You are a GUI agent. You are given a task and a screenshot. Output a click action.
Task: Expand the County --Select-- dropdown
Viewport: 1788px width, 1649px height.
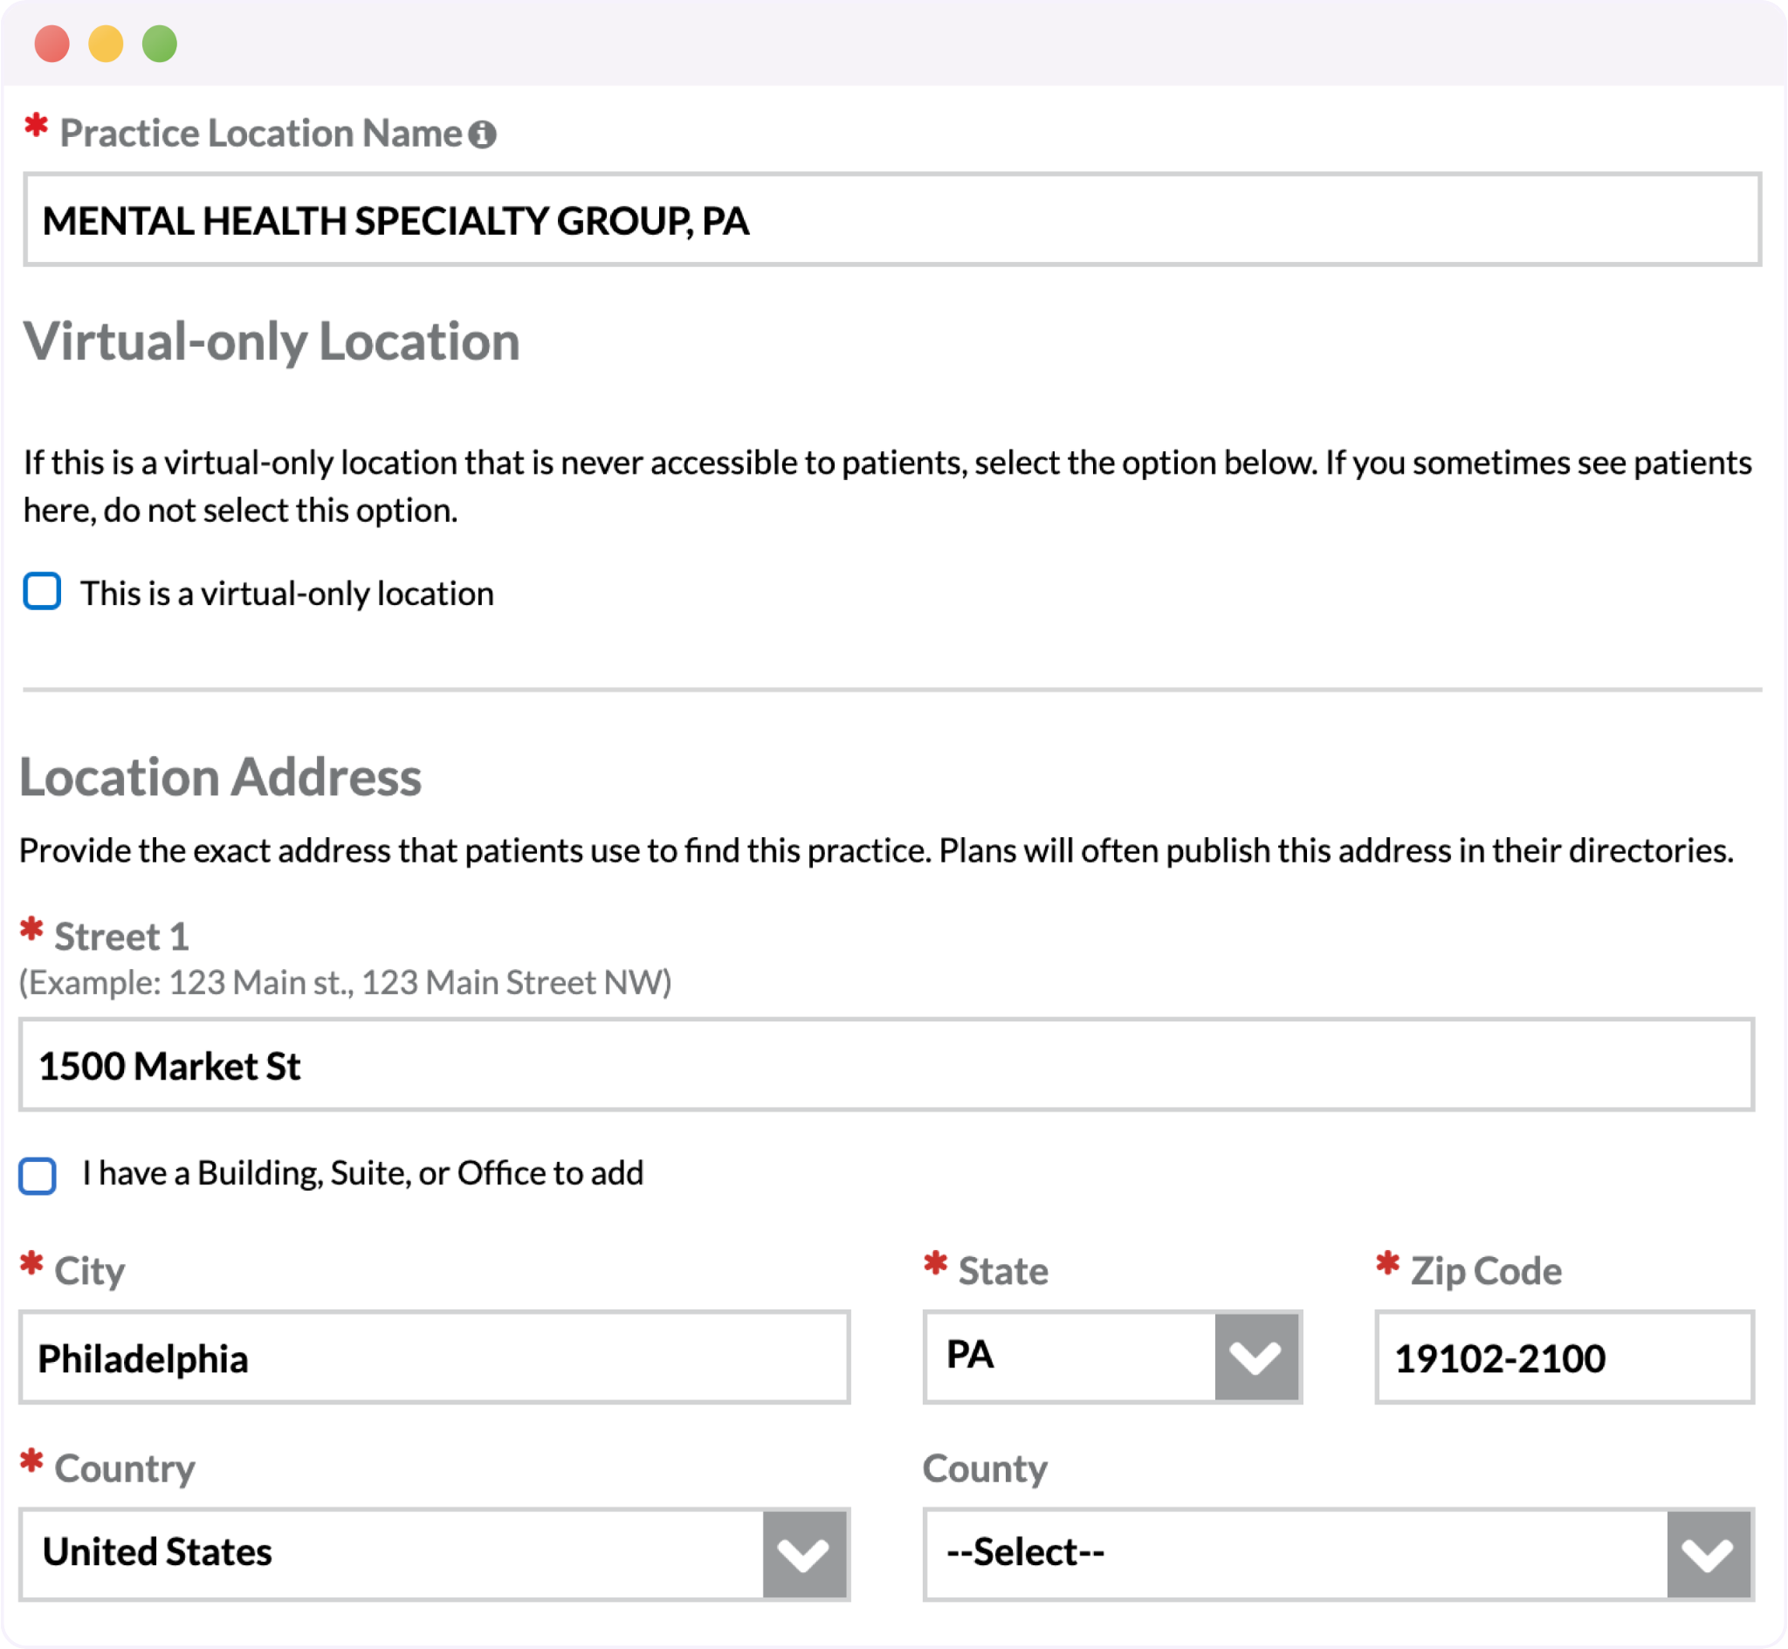point(1294,1555)
